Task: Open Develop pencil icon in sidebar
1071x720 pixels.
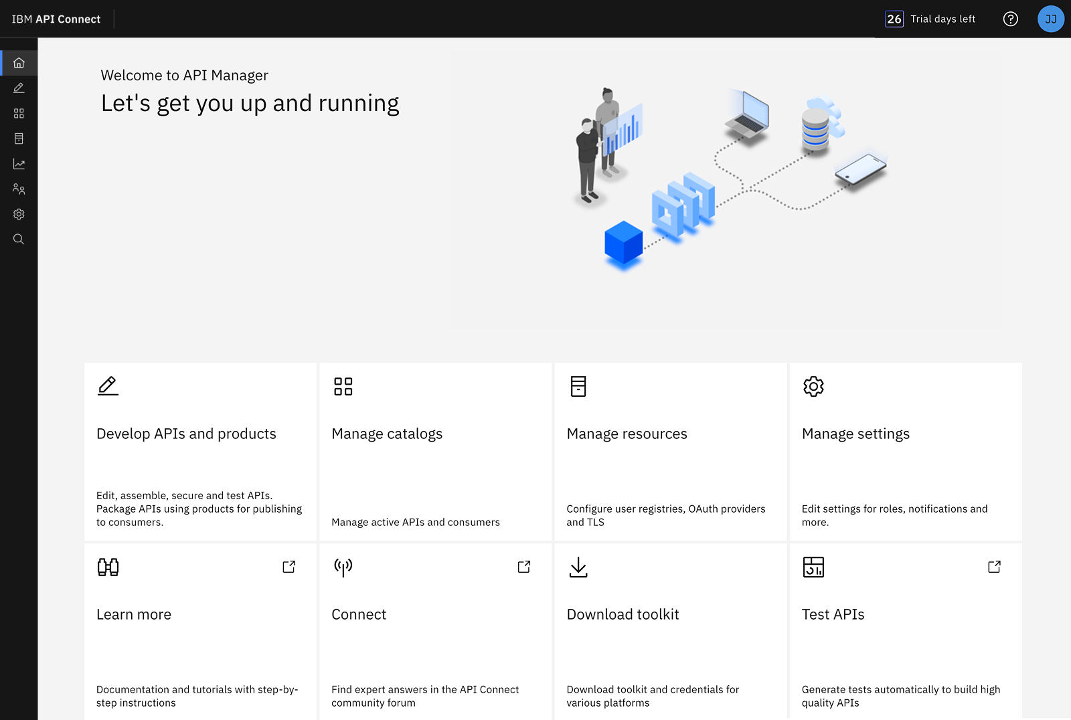Action: (x=19, y=88)
